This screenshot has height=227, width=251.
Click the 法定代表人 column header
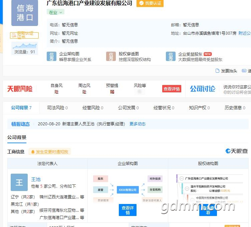47,164
